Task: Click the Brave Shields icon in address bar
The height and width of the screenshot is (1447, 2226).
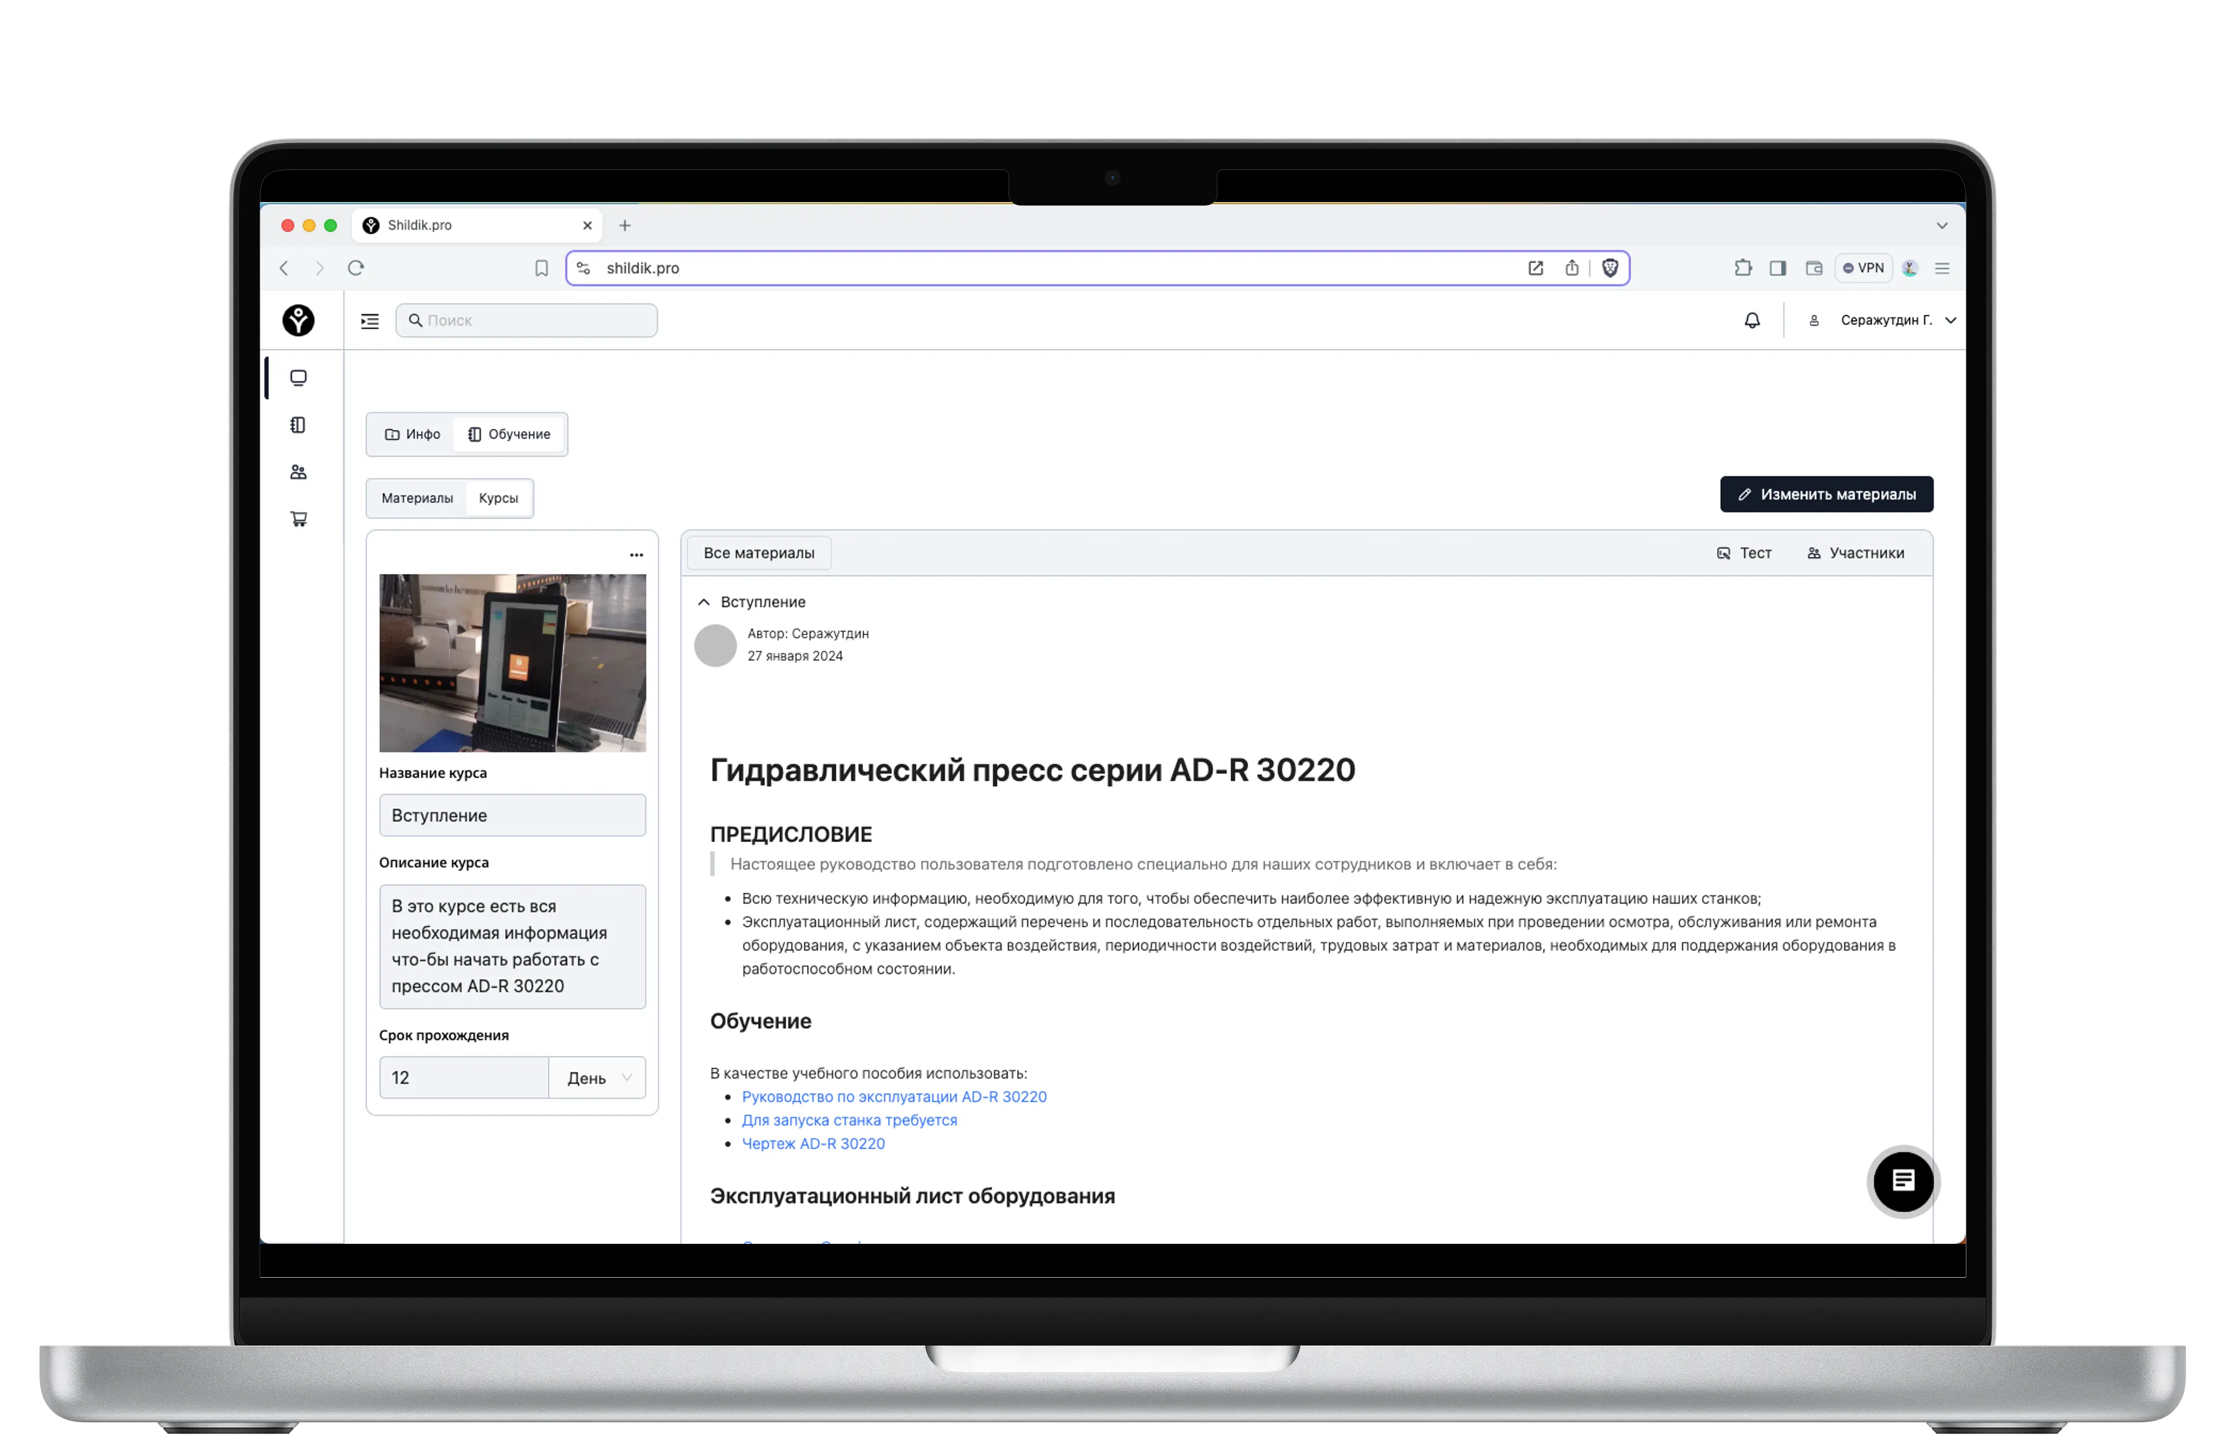Action: 1610,269
